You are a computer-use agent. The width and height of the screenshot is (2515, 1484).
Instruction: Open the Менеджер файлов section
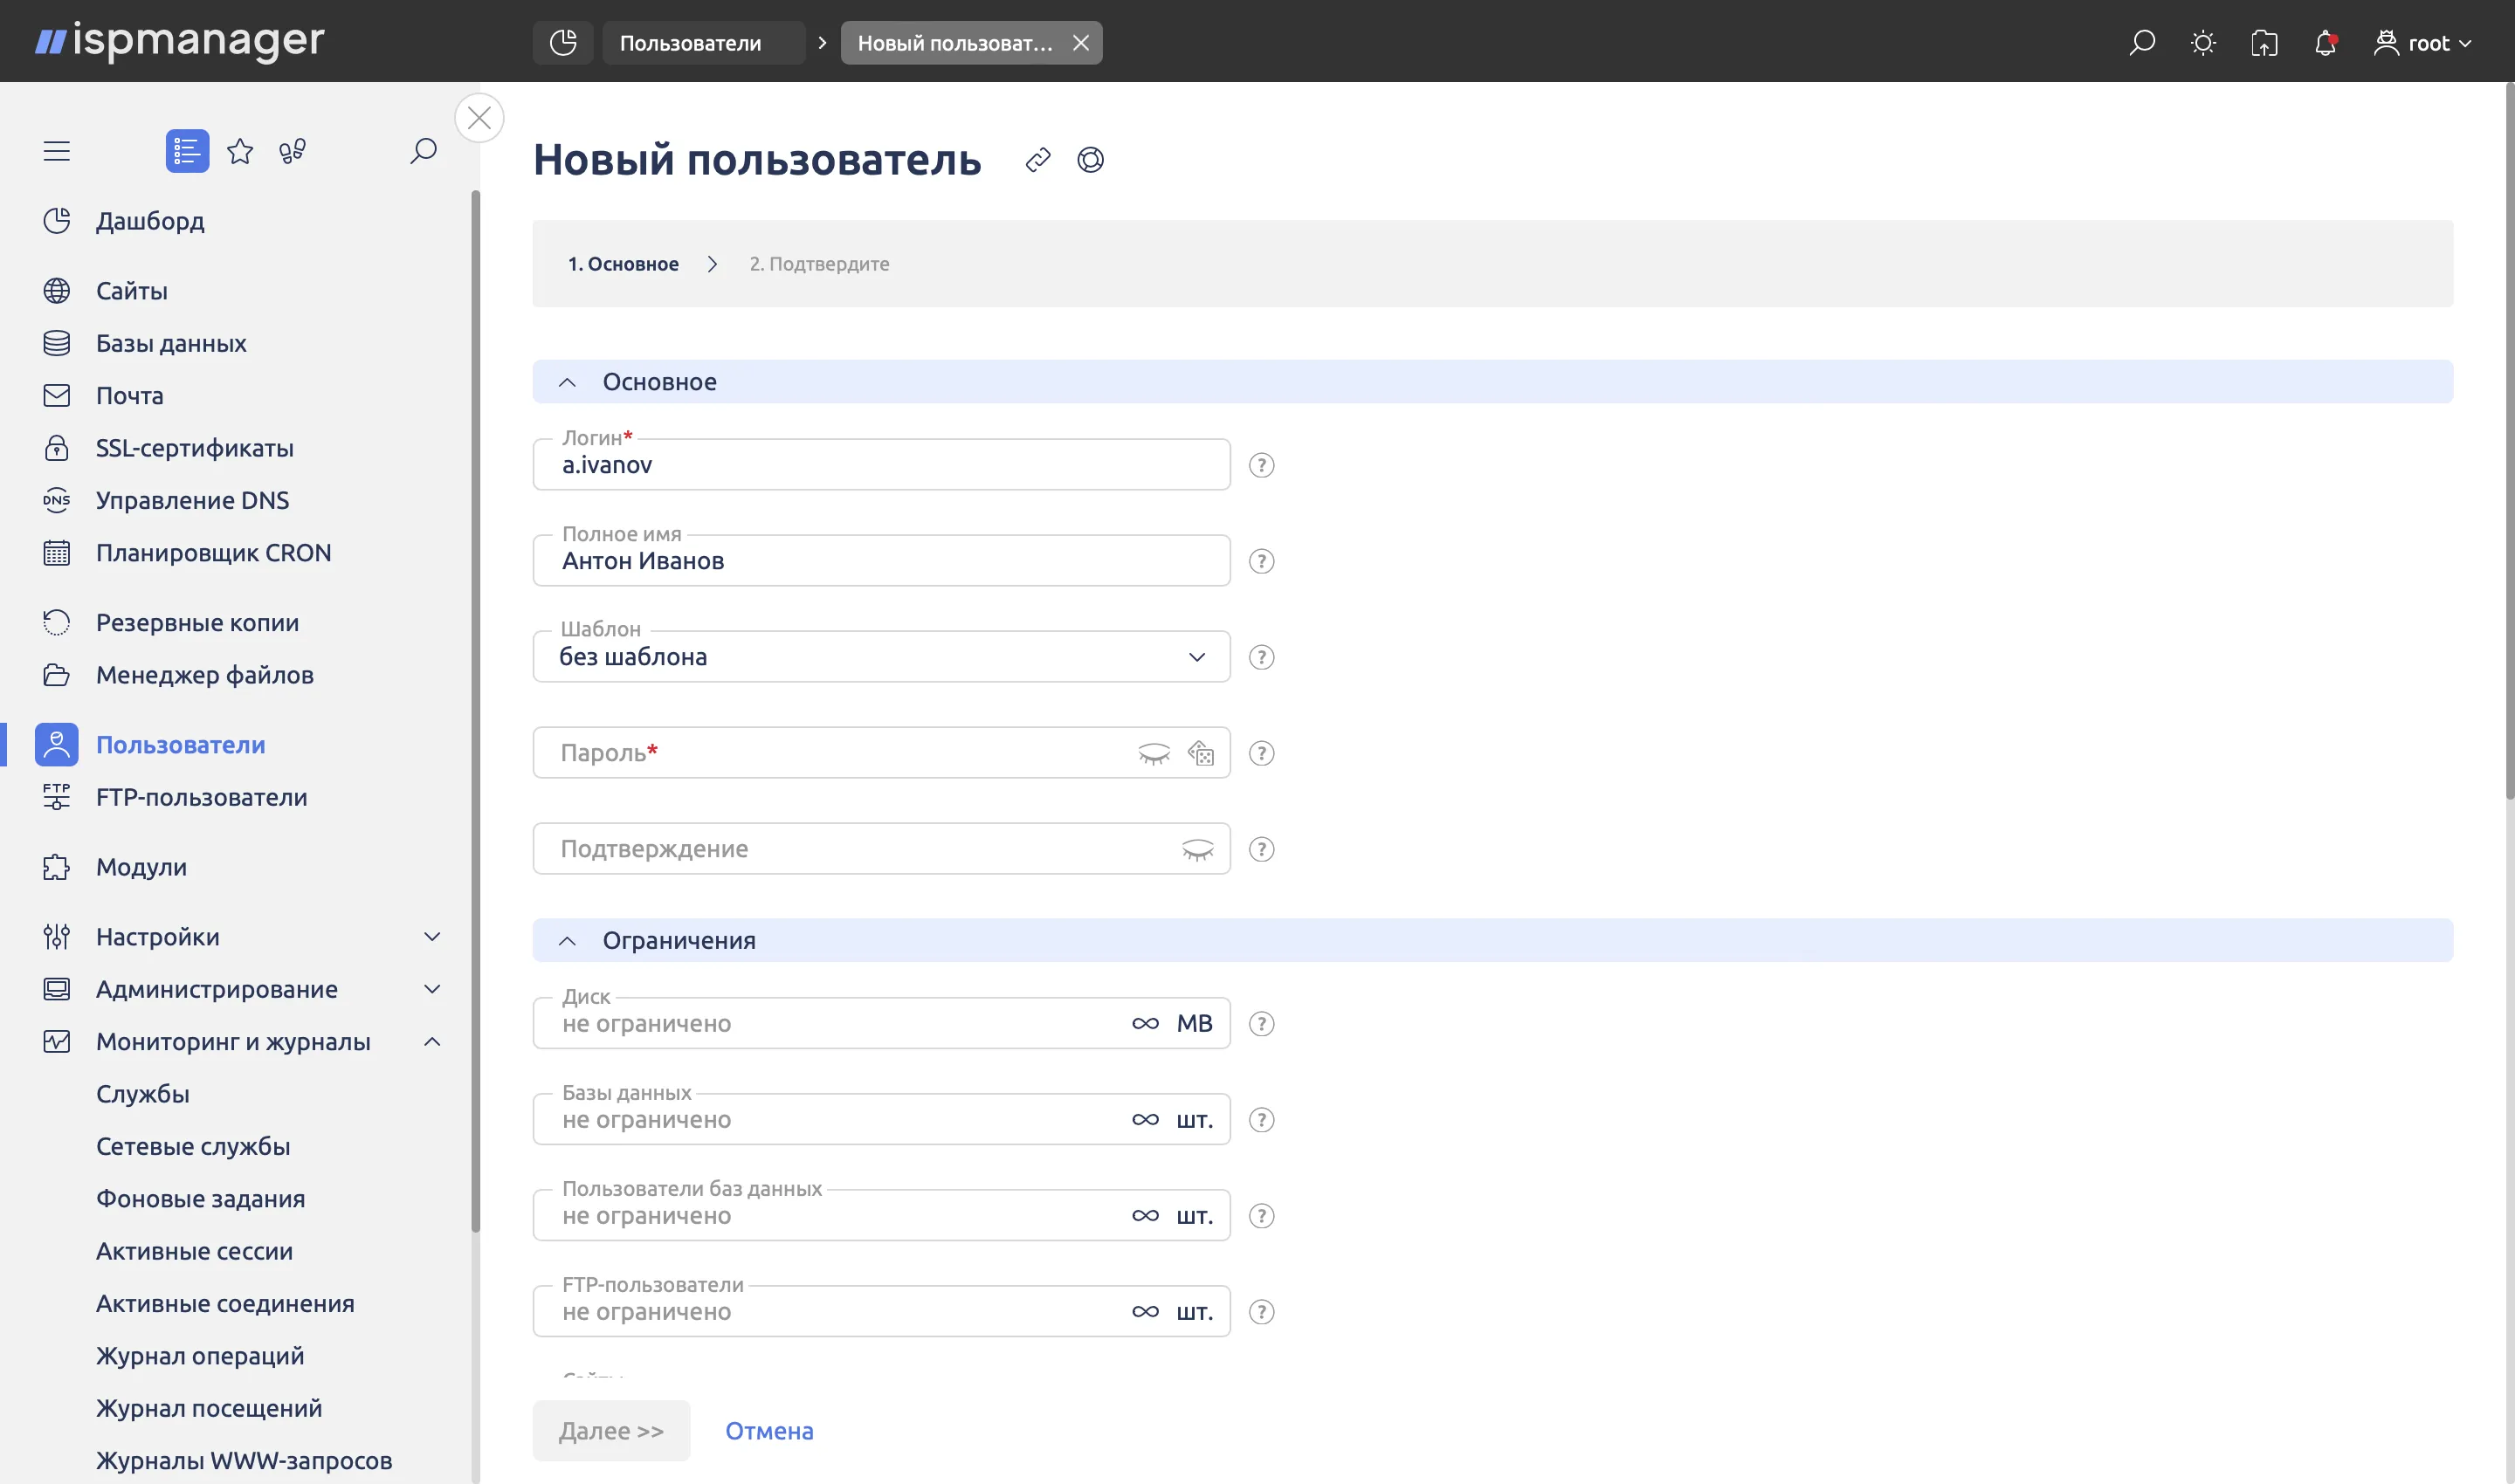204,675
